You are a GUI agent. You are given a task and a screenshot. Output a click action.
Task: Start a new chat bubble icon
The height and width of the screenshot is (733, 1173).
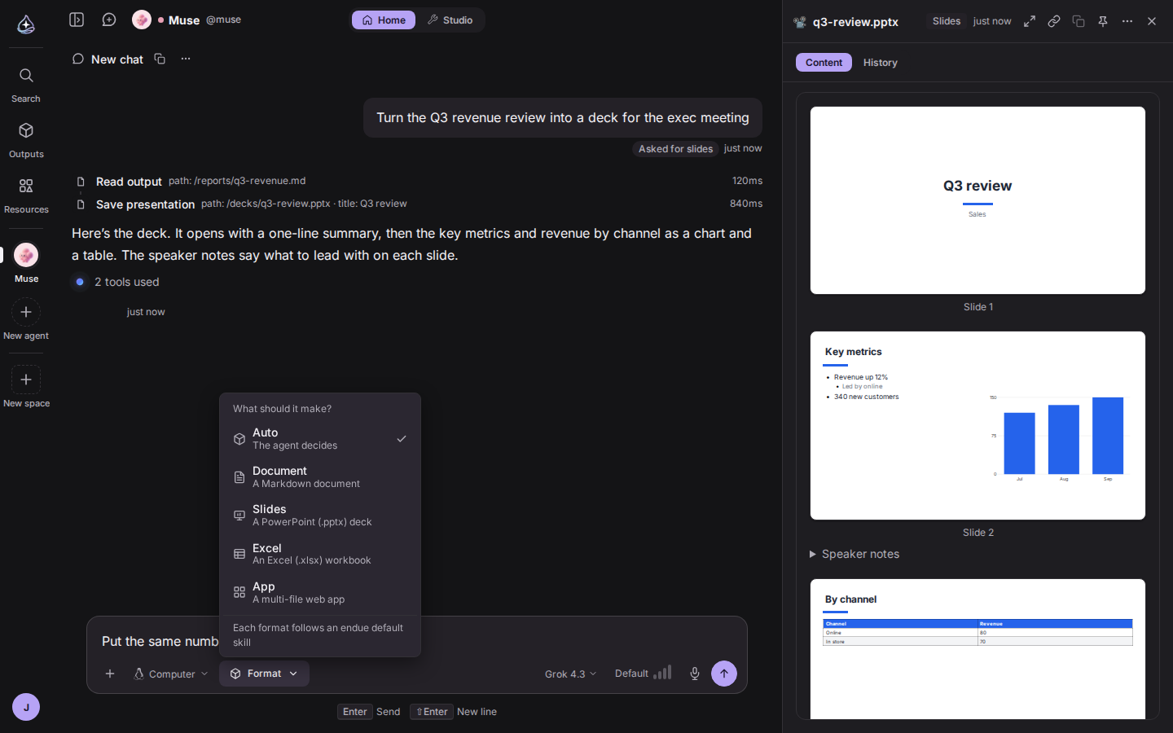point(108,20)
